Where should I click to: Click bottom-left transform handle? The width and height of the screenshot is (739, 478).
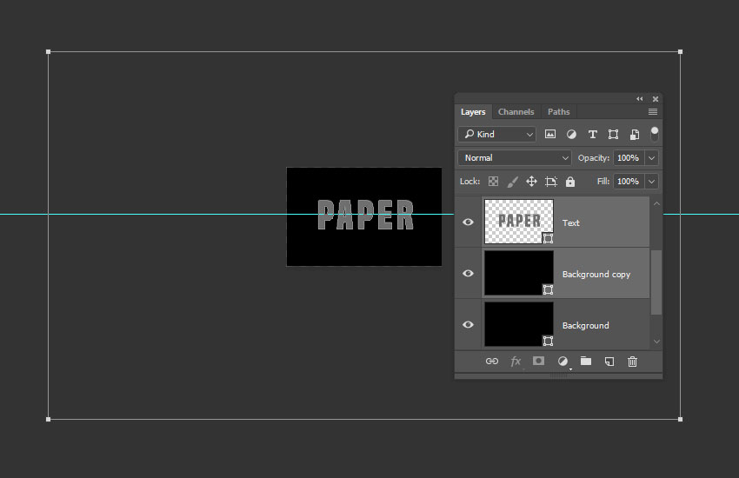pyautogui.click(x=48, y=419)
